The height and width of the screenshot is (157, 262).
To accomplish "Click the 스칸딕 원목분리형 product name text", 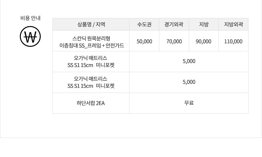I will click(x=91, y=38).
